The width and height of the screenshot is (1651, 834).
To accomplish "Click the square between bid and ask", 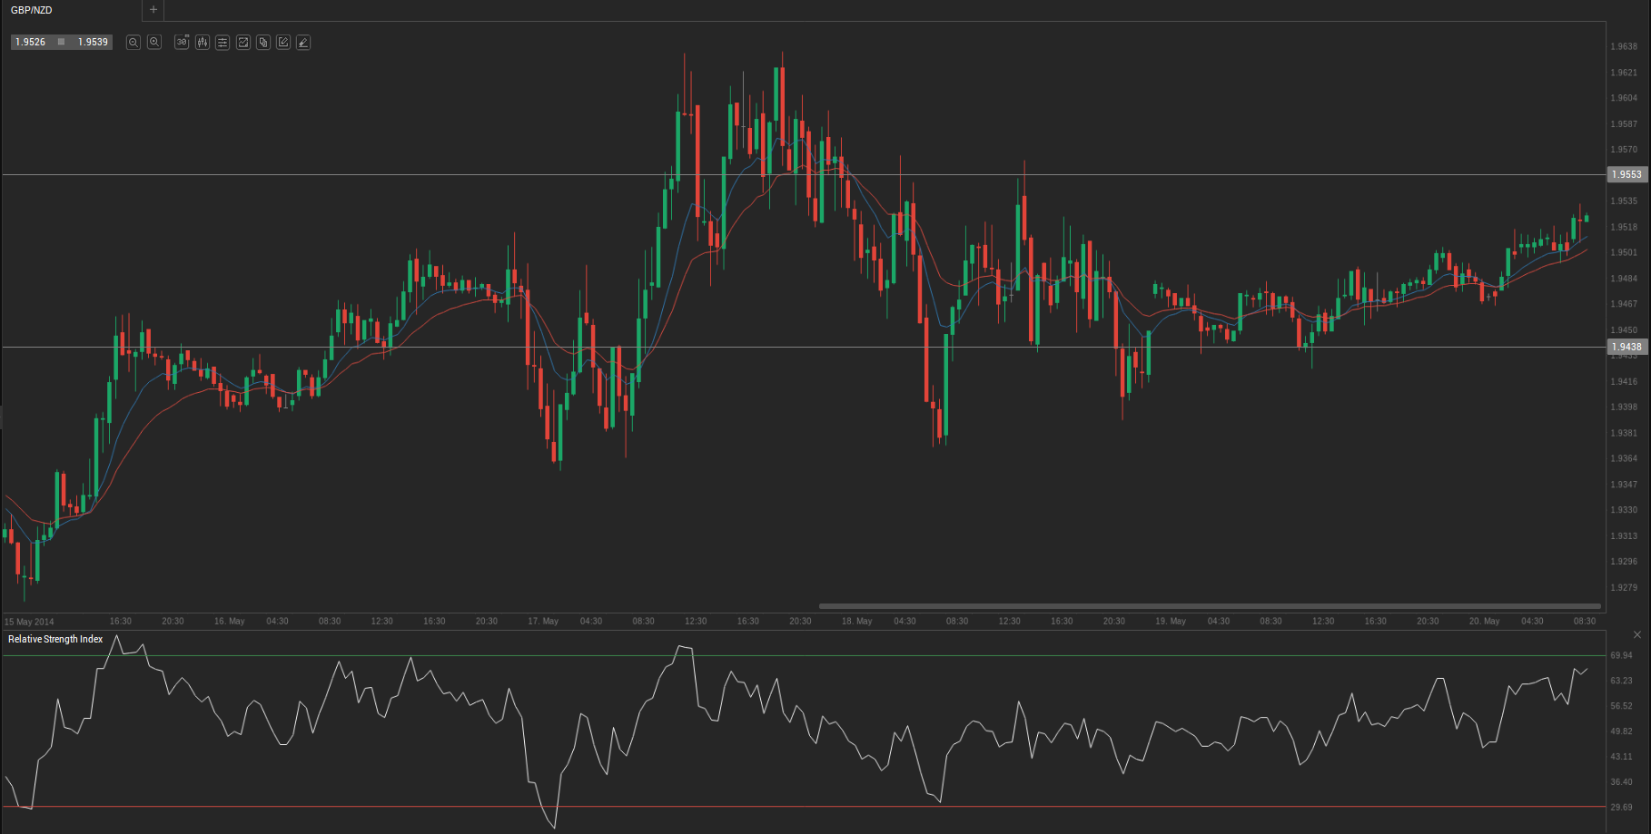I will [x=62, y=43].
